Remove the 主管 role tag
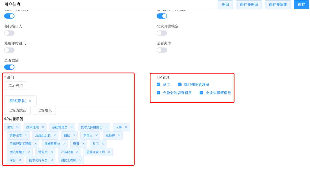The image size is (310, 169). 17,127
